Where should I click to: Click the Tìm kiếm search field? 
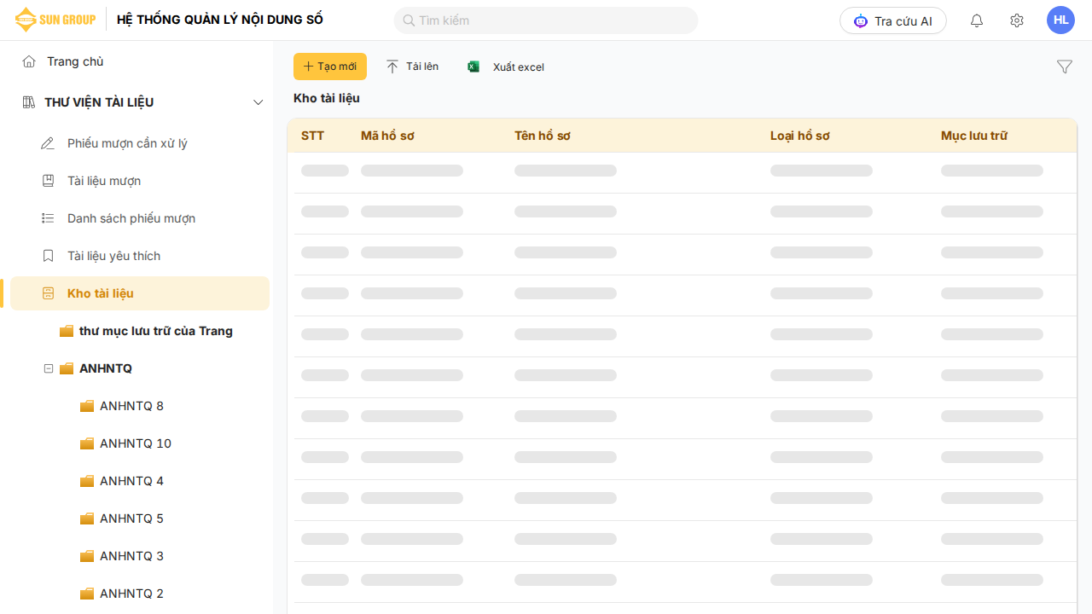point(546,20)
